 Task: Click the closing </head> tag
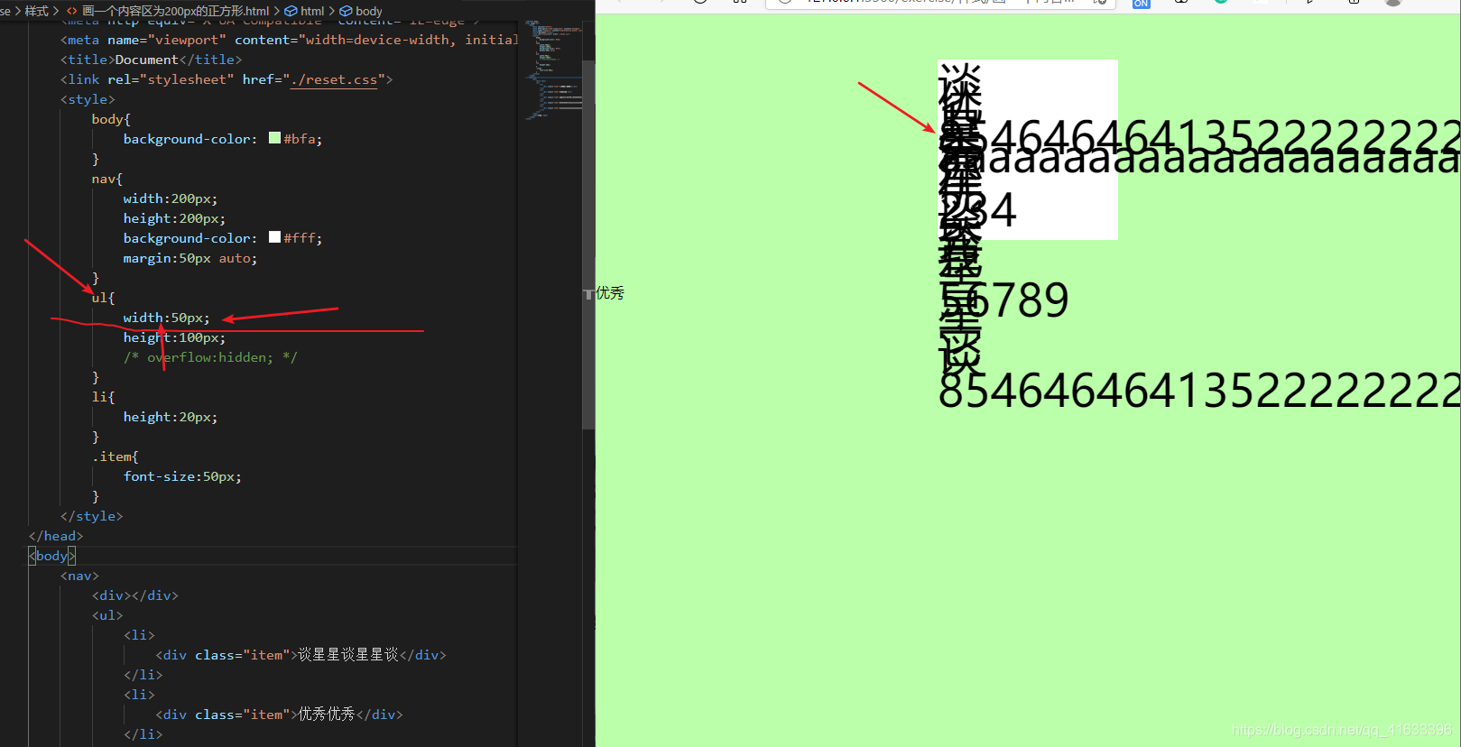click(56, 536)
